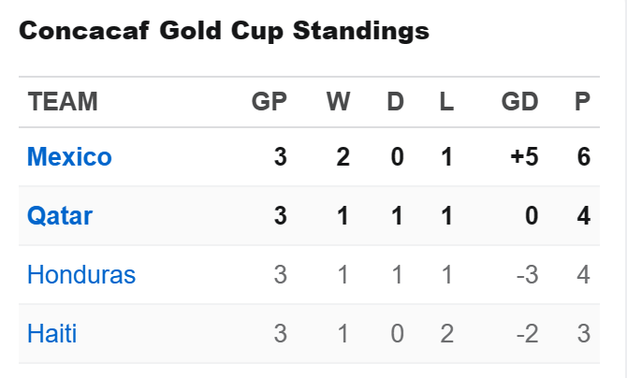Select Haiti's points value in P column
Image resolution: width=627 pixels, height=378 pixels.
(x=584, y=334)
